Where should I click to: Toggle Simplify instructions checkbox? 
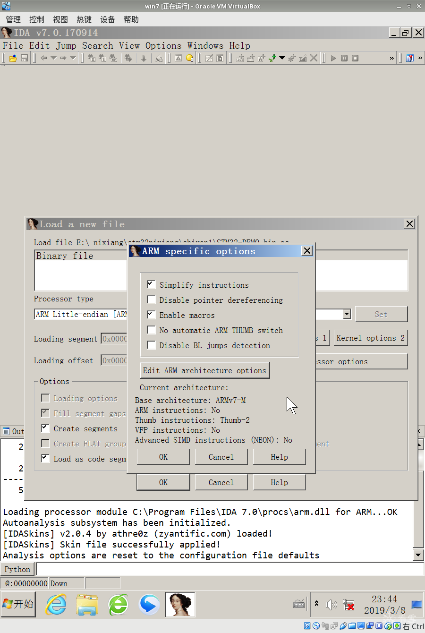151,284
